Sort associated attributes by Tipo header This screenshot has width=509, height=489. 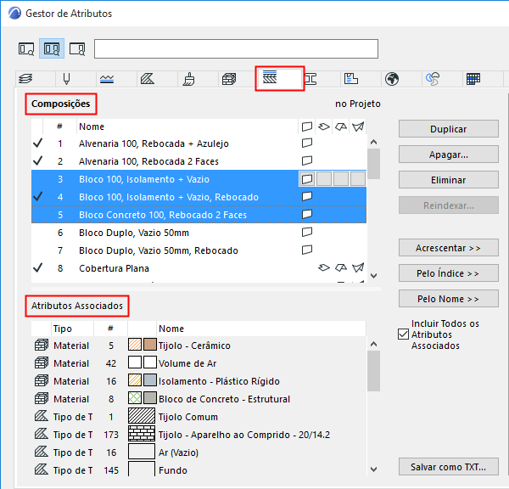click(x=72, y=329)
